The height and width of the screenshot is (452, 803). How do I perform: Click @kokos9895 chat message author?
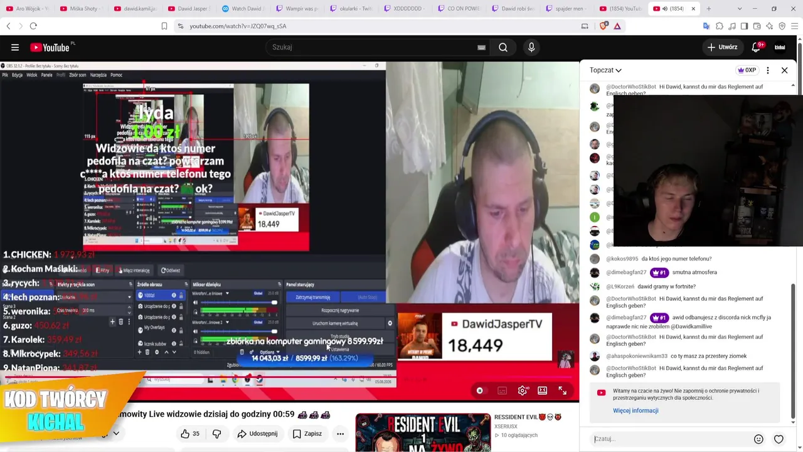(622, 259)
